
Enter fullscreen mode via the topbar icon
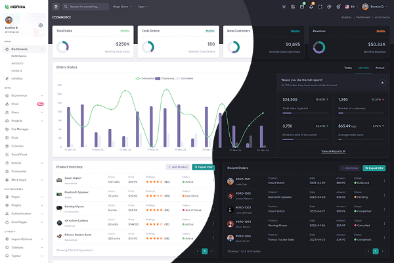tap(322, 7)
